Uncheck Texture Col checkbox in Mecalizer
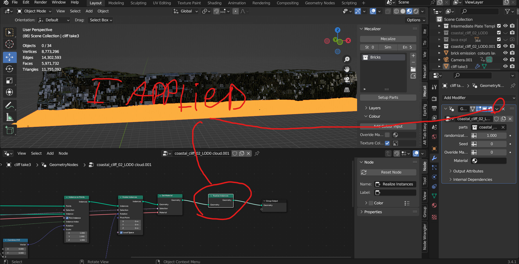 tap(387, 143)
